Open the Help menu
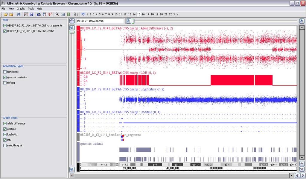306x179 pixels. coord(39,9)
